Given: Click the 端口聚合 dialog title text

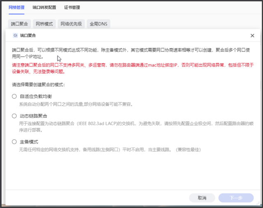Looking at the screenshot, I should pos(28,35).
